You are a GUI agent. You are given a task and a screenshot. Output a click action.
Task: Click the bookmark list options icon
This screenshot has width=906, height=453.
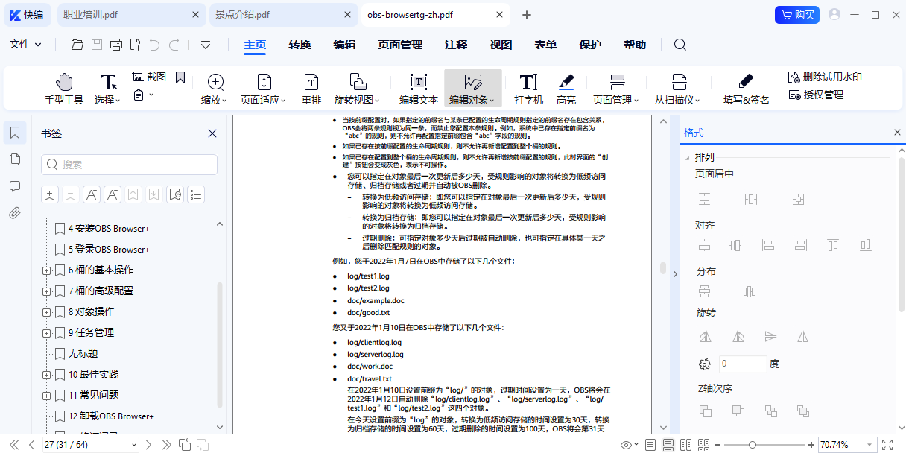196,194
